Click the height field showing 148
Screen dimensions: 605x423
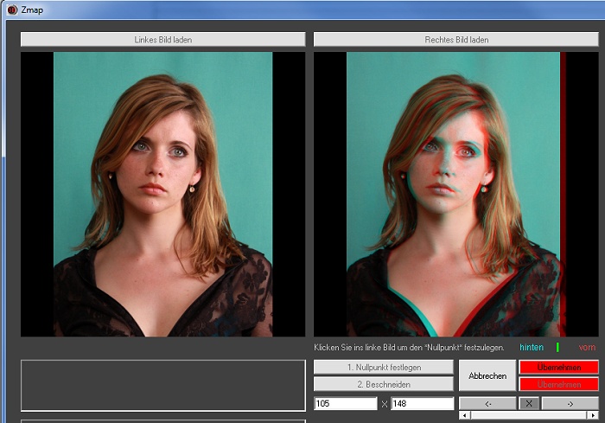[422, 404]
